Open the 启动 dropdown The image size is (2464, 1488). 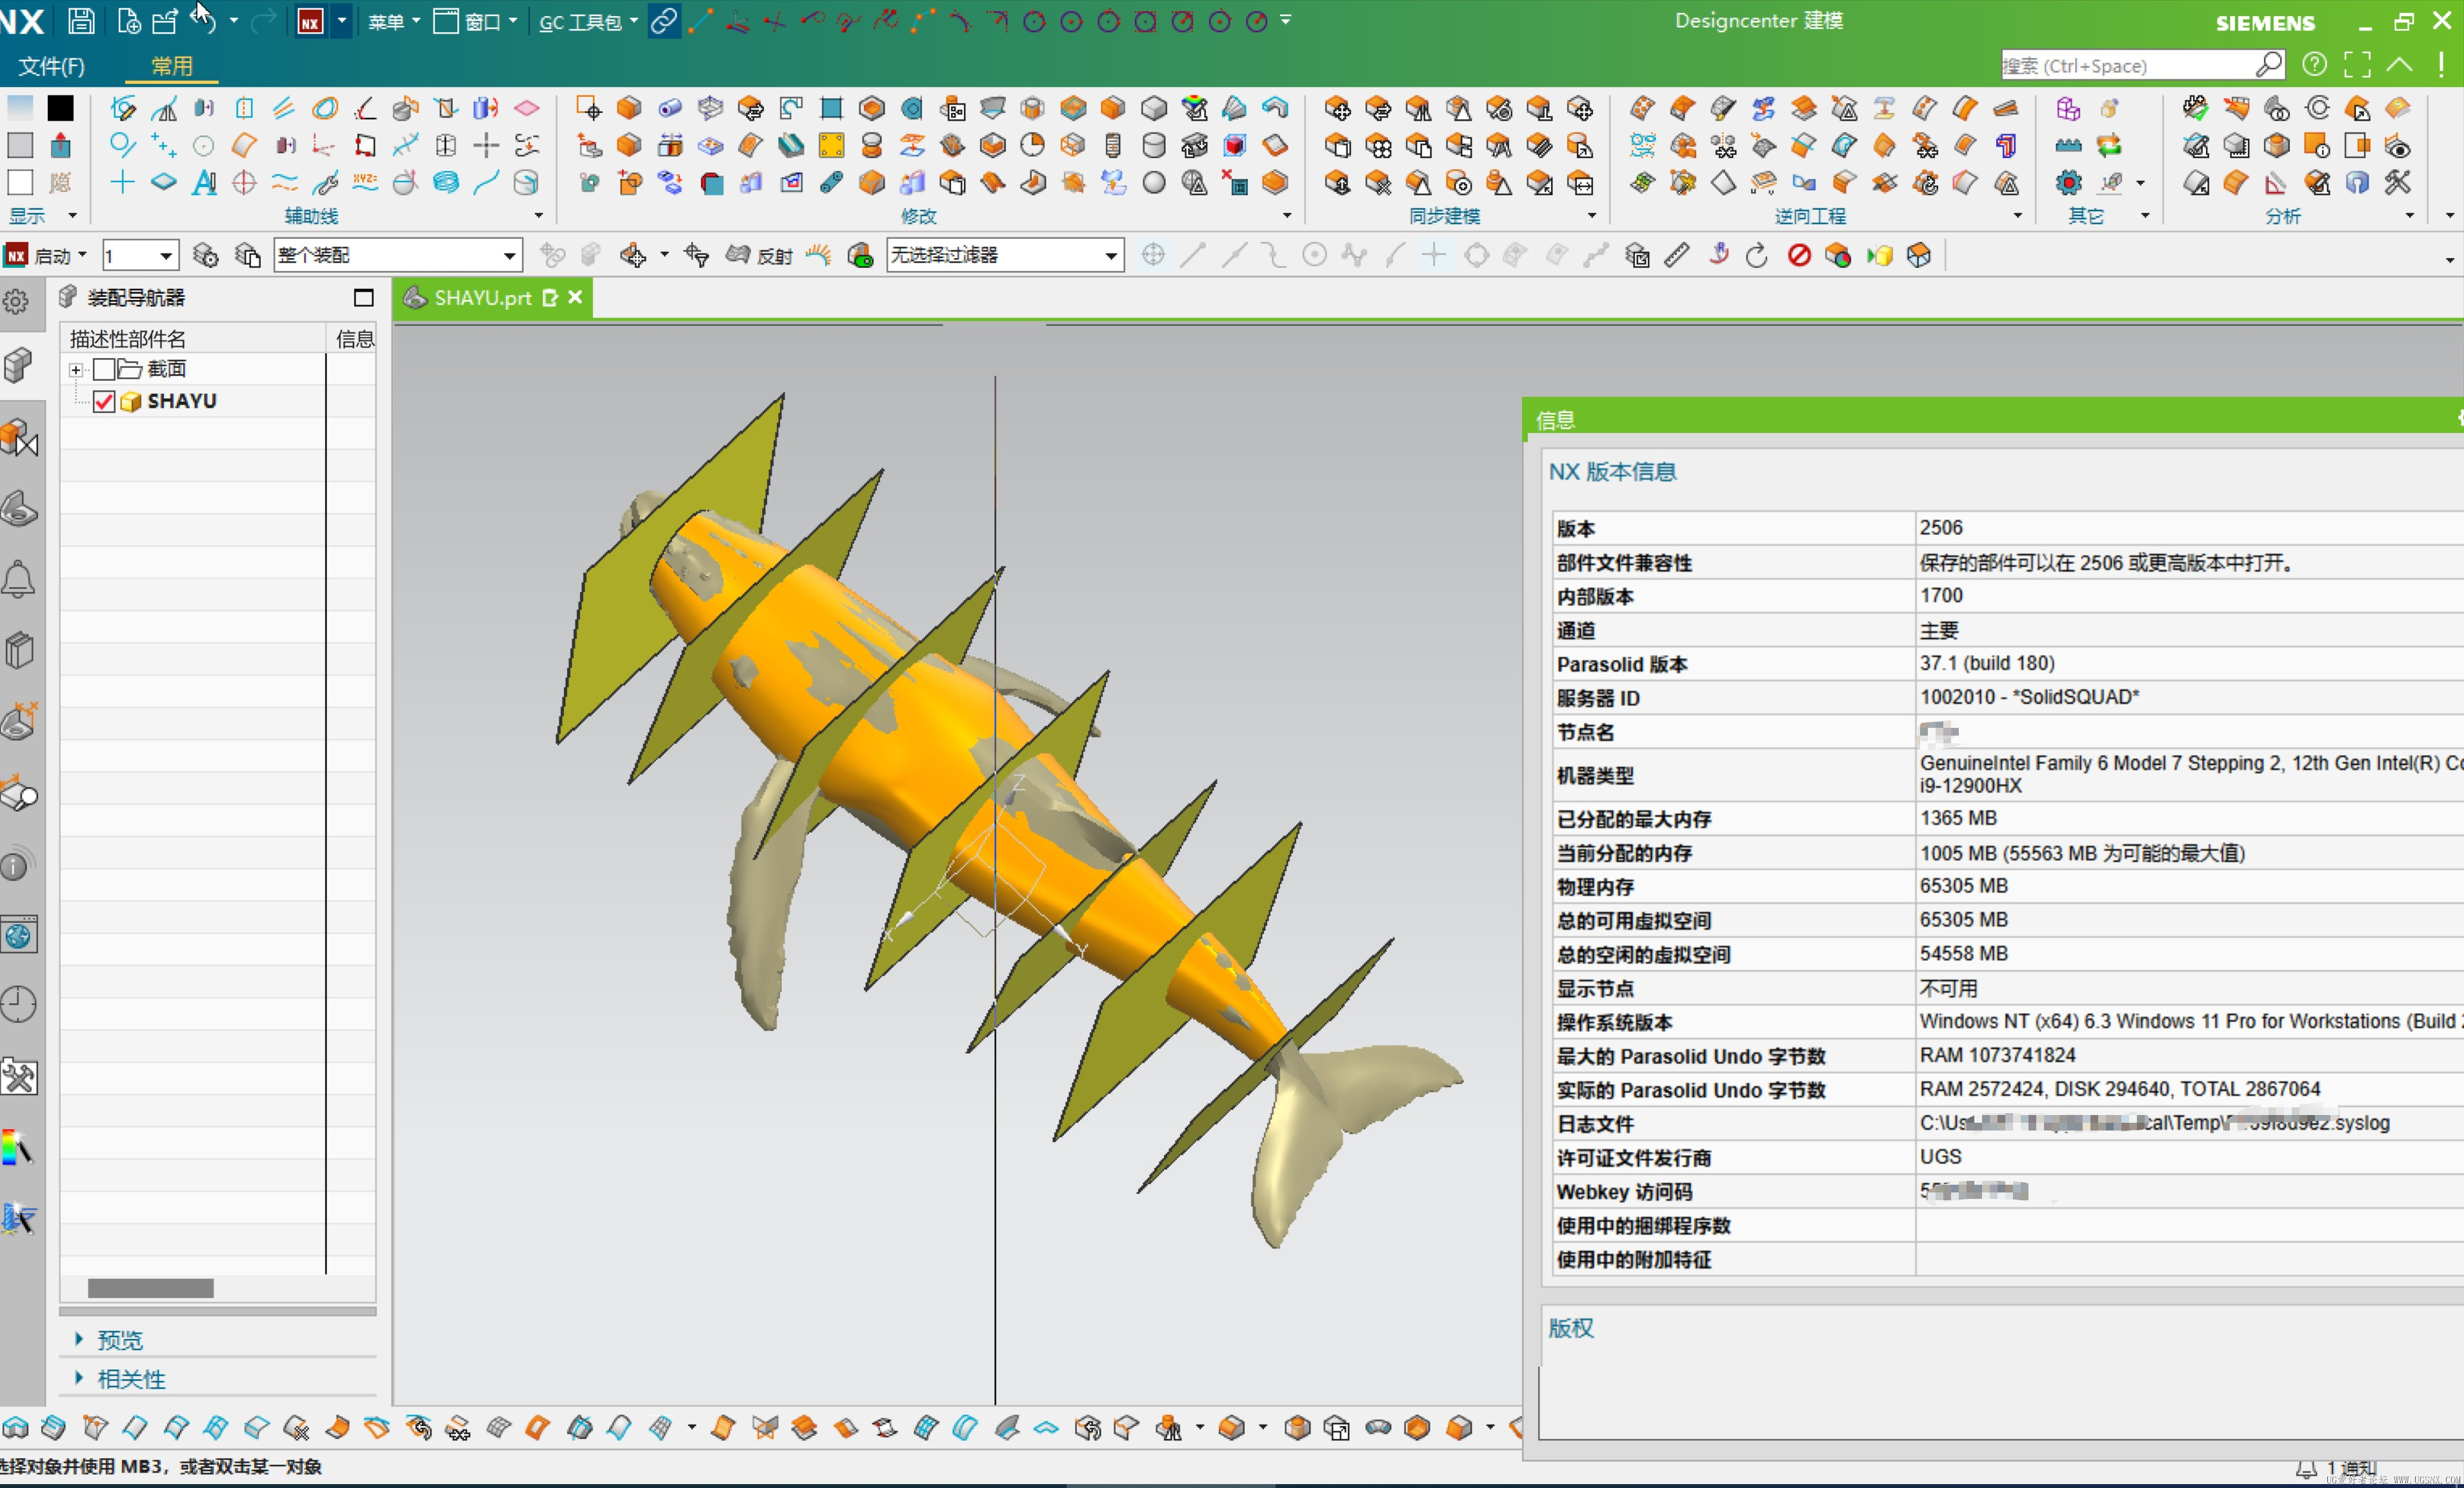coord(60,256)
